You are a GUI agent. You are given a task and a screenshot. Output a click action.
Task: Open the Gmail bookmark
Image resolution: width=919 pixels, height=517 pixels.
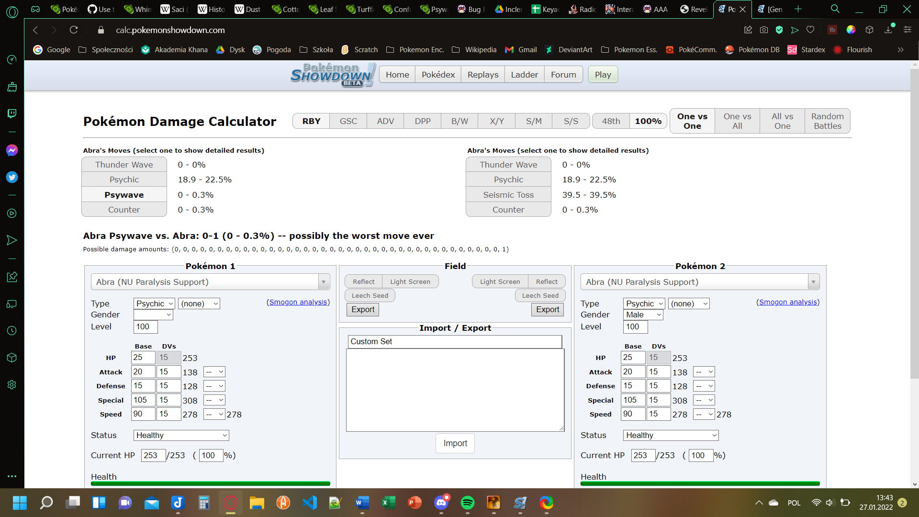click(x=521, y=50)
